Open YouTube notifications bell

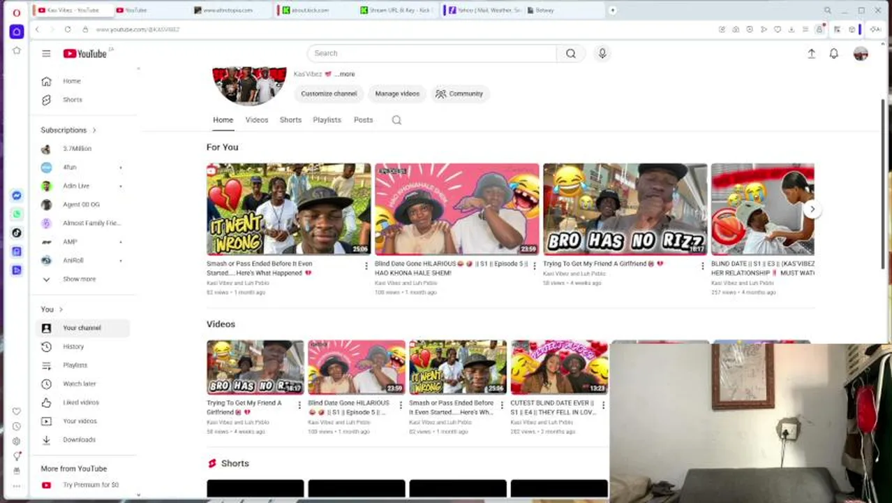833,54
